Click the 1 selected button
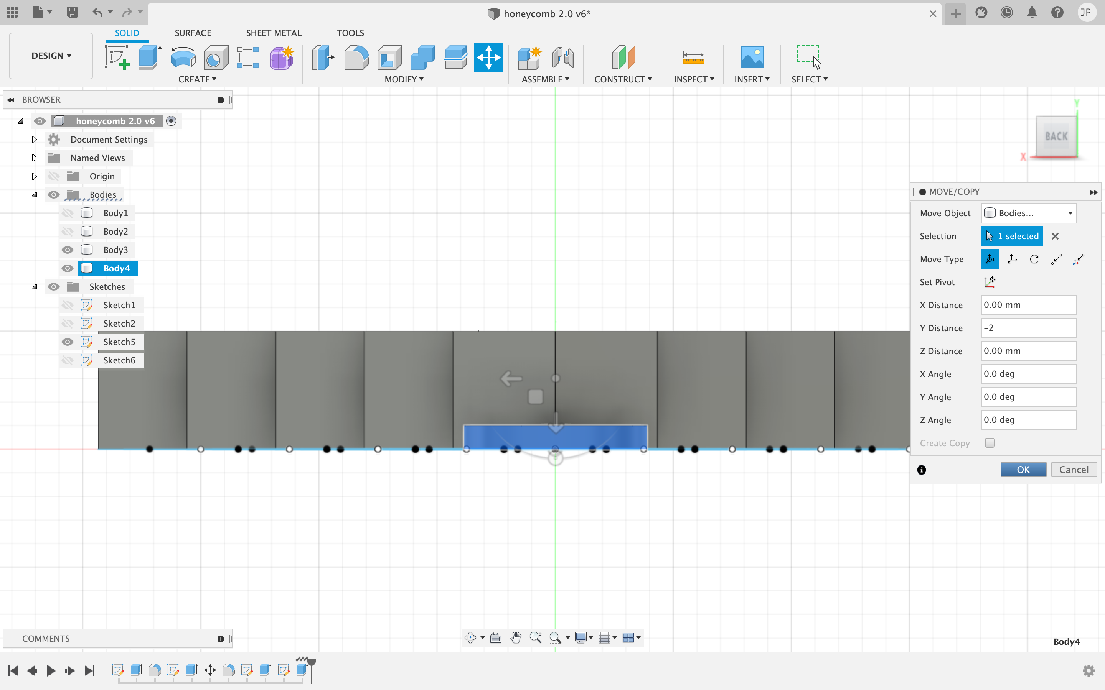 tap(1012, 236)
